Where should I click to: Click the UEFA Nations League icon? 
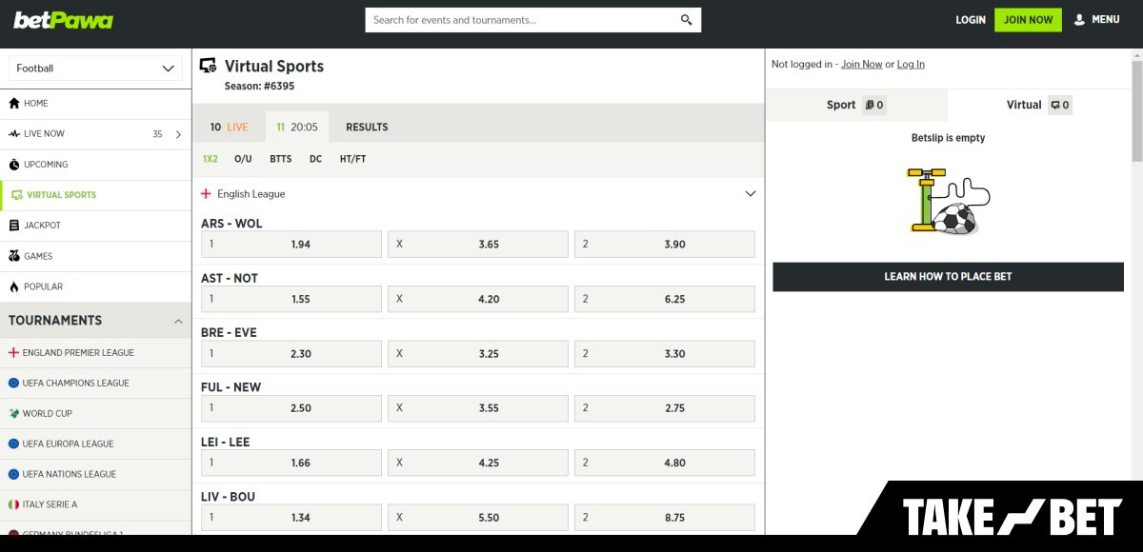13,474
